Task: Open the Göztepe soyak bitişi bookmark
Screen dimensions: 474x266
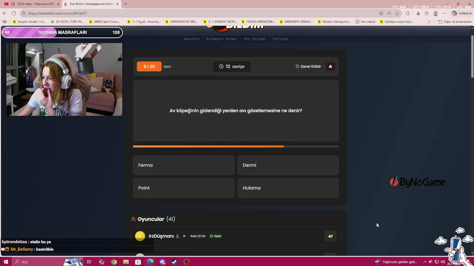Action: [396, 22]
